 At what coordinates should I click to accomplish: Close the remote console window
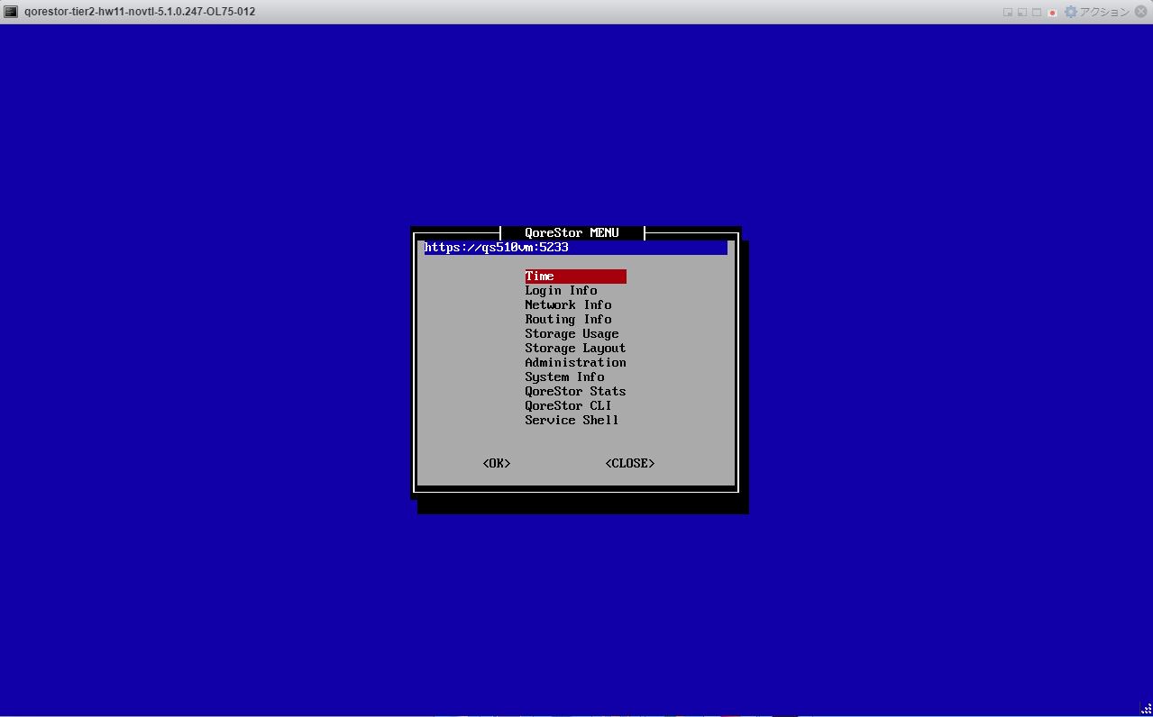pyautogui.click(x=1142, y=12)
